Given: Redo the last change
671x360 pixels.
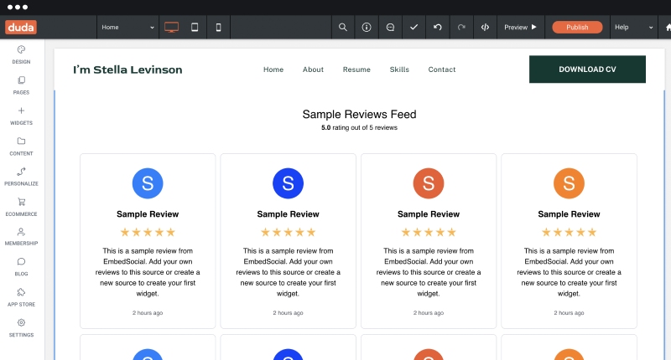Looking at the screenshot, I should 461,28.
